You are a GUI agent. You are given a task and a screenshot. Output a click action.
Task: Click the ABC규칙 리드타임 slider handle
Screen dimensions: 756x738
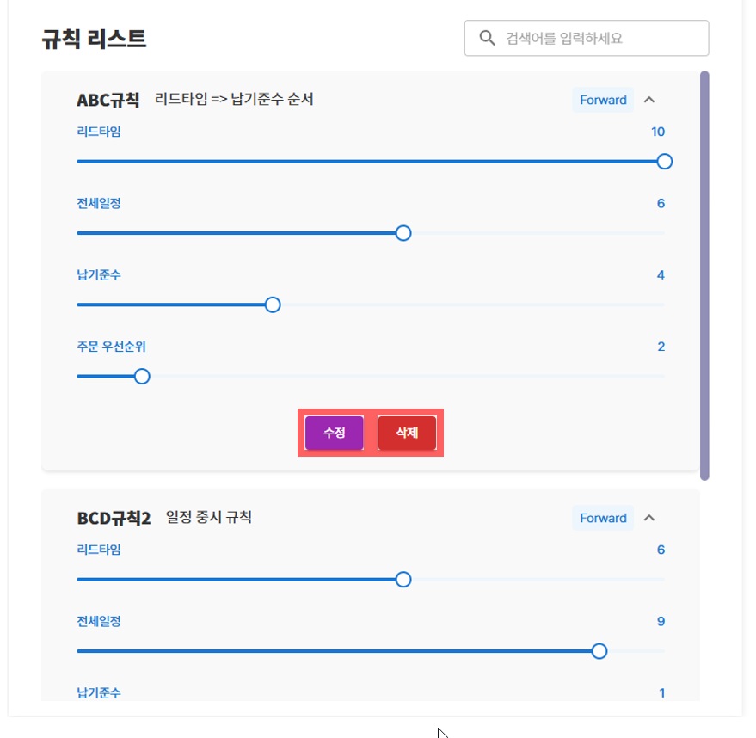pos(663,162)
